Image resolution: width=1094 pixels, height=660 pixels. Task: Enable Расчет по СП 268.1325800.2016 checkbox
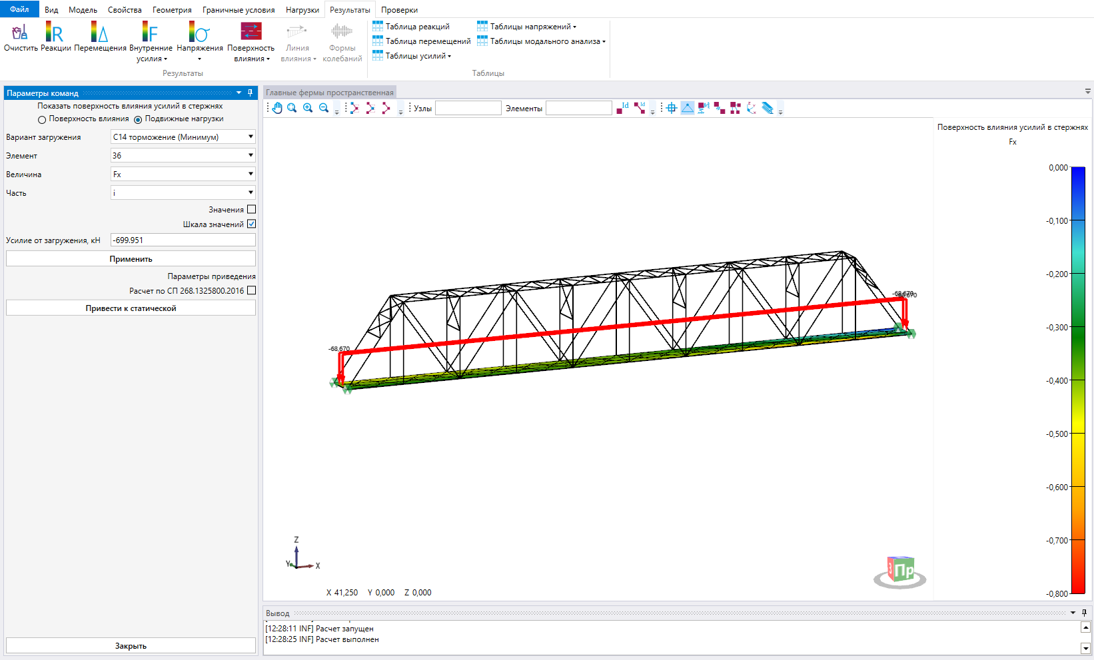(x=251, y=290)
